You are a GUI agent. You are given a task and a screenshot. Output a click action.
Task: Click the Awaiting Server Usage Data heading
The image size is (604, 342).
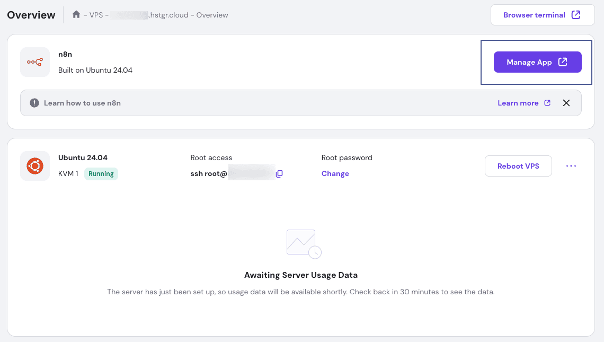click(300, 275)
